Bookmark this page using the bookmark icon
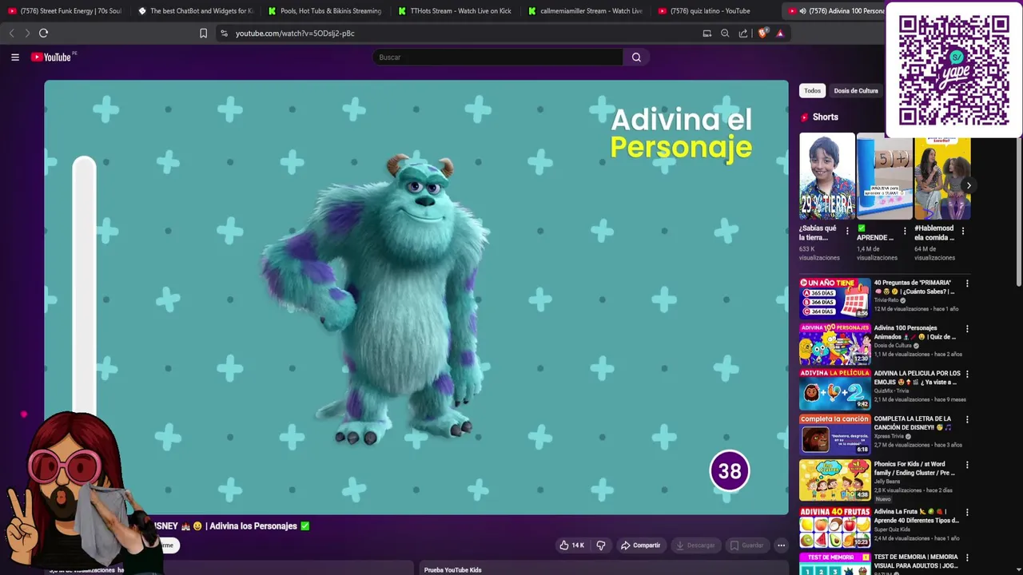The image size is (1023, 575). pyautogui.click(x=203, y=33)
